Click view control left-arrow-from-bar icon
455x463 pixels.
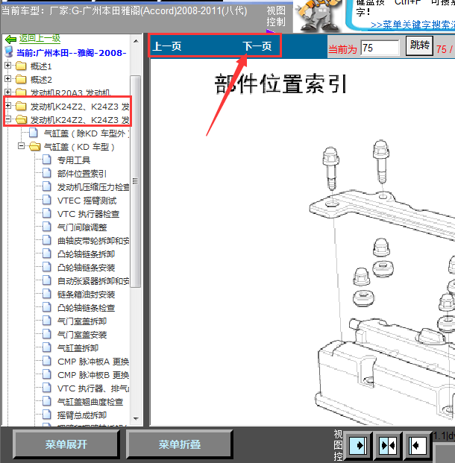(x=418, y=446)
